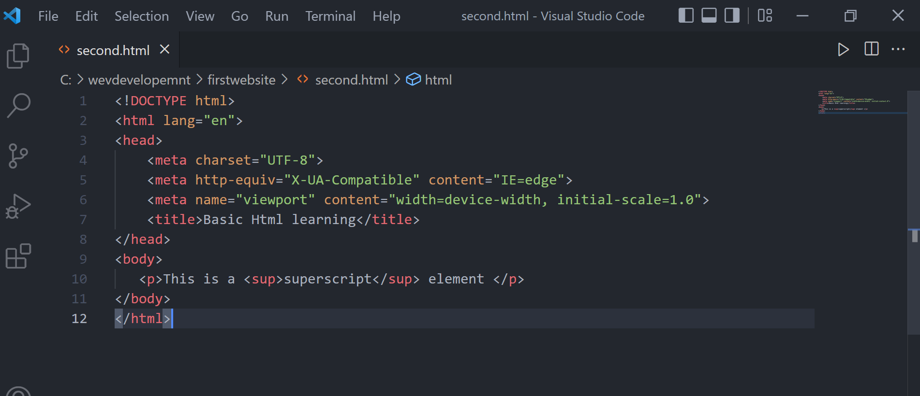Open the Go menu
The image size is (920, 396).
[240, 16]
